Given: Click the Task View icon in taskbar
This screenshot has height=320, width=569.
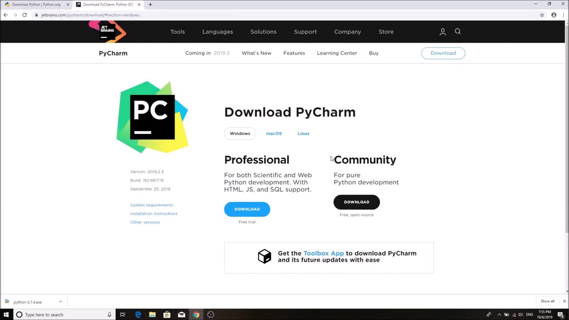Looking at the screenshot, I should click(123, 315).
